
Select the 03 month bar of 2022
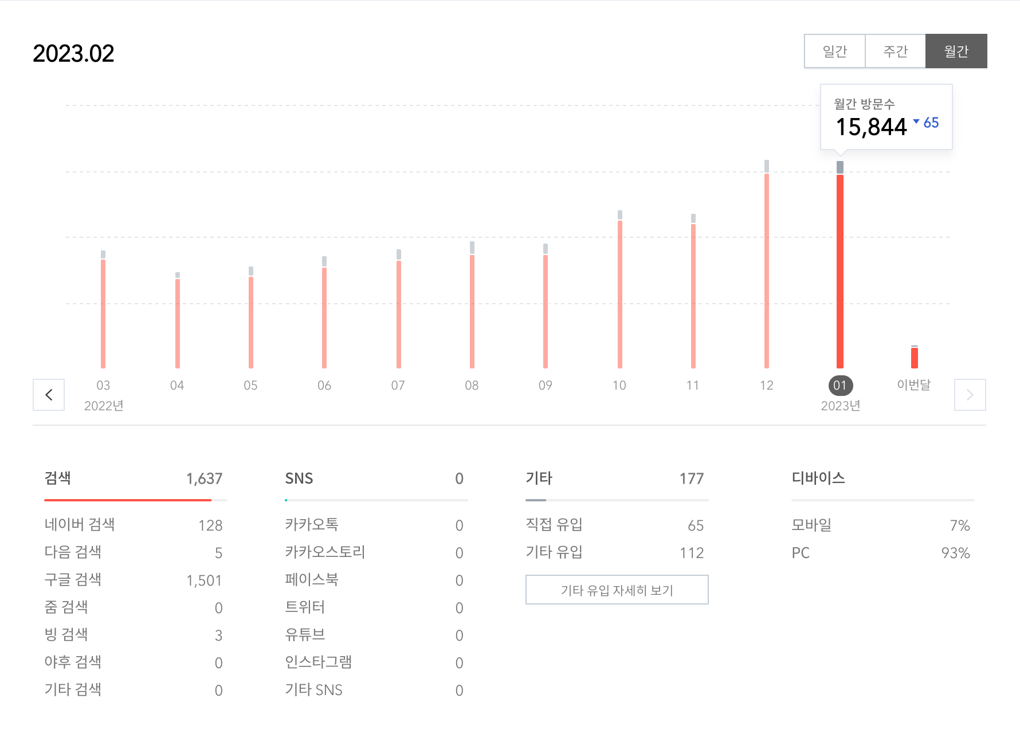point(103,309)
